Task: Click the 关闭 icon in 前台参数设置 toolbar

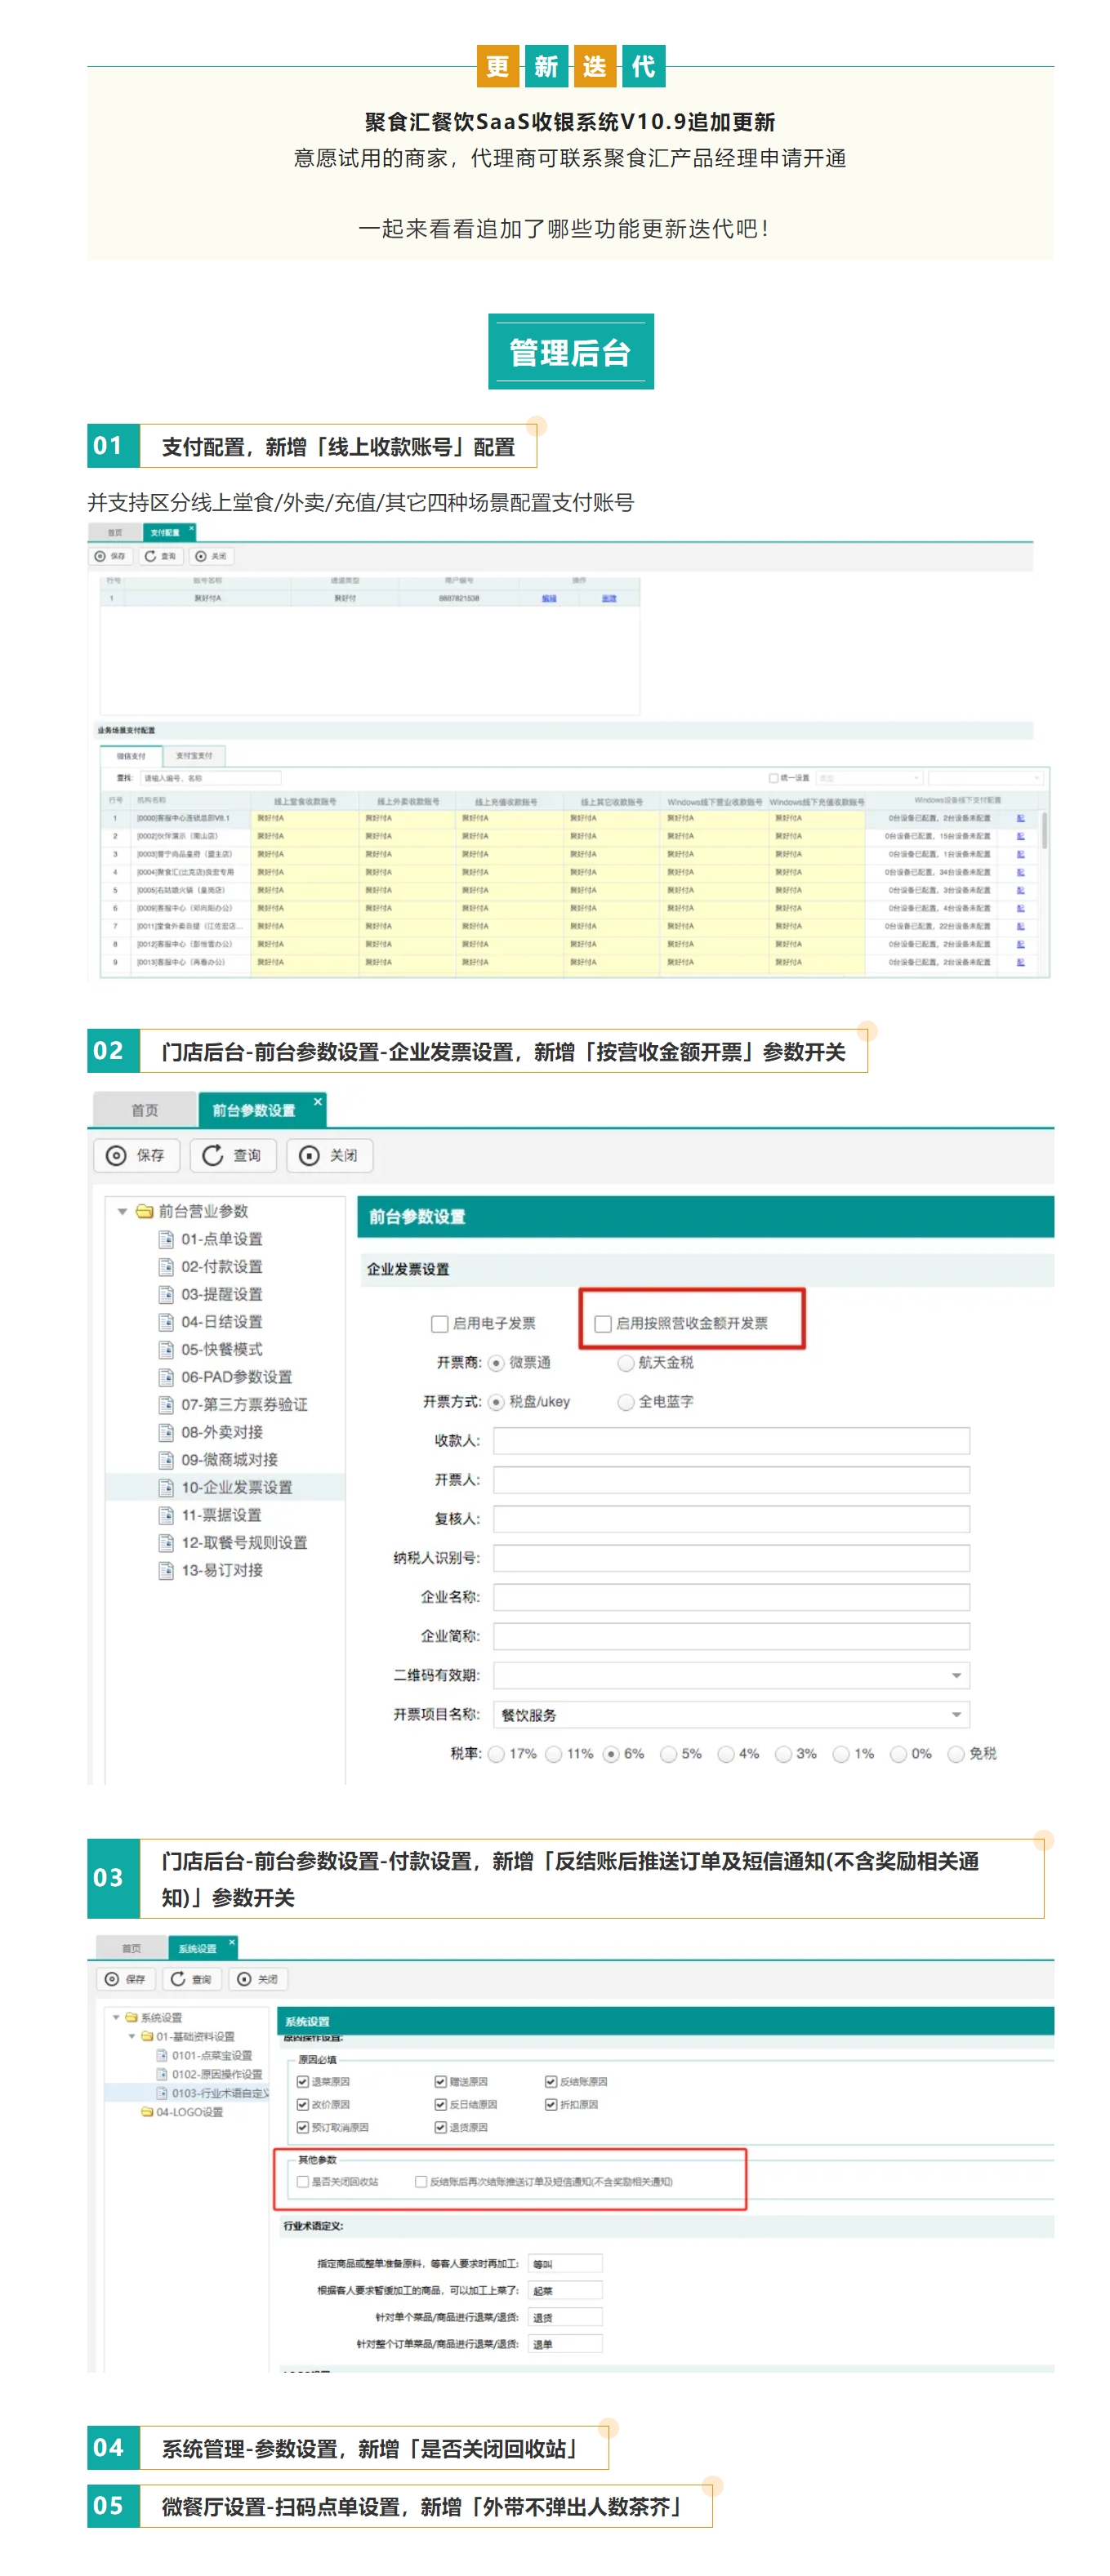Action: point(310,1155)
